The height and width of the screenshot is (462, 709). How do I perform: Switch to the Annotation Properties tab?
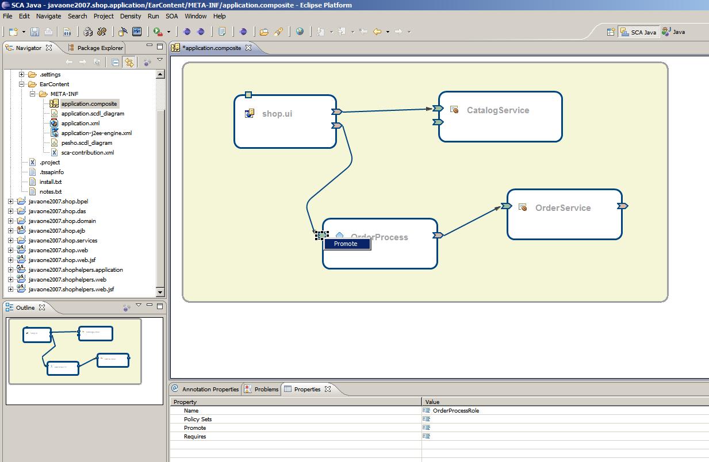click(205, 389)
